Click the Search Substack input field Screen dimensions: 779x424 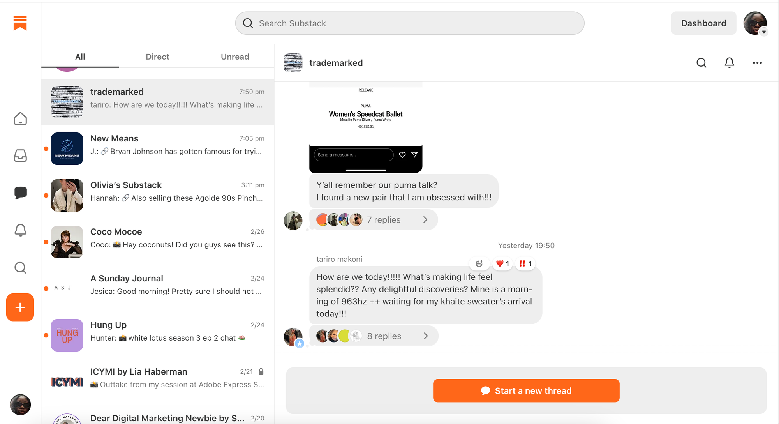(x=410, y=23)
